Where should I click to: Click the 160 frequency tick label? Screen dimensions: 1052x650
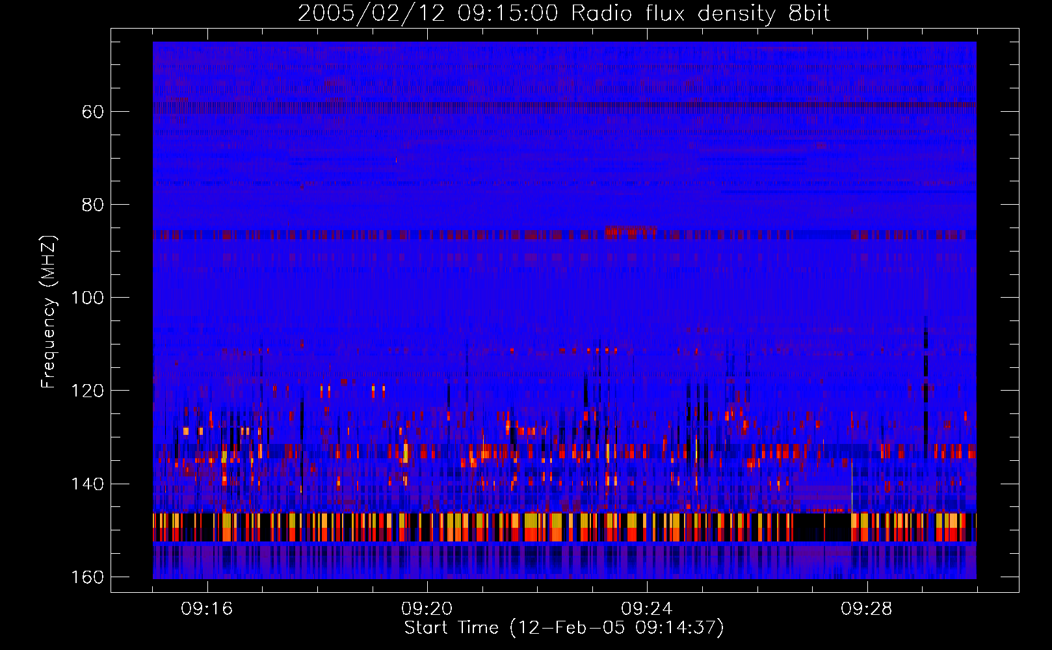(x=87, y=577)
